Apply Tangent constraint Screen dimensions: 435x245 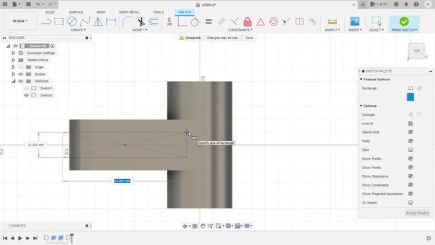click(x=195, y=22)
